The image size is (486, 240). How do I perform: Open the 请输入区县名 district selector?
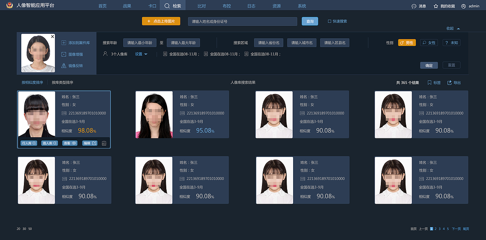335,43
